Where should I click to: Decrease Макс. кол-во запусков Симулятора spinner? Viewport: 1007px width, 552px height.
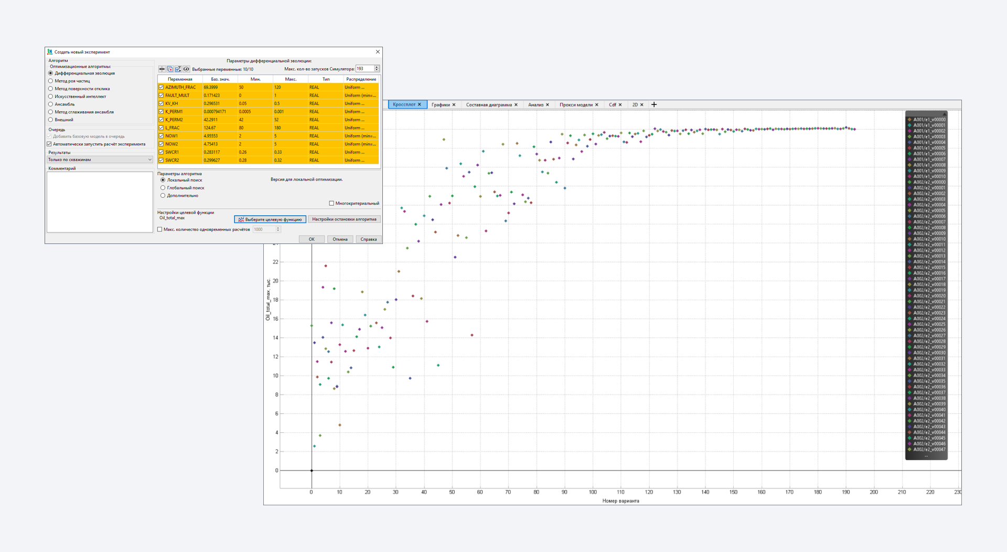(x=377, y=70)
